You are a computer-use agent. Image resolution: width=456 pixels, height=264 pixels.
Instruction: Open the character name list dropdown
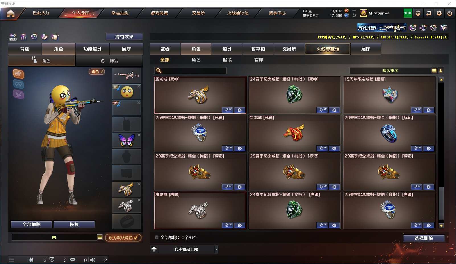[x=100, y=237]
